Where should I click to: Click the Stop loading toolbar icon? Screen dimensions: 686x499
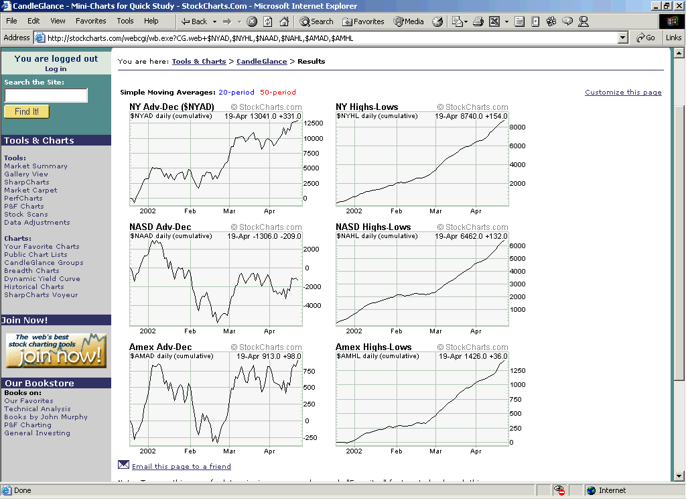(252, 21)
